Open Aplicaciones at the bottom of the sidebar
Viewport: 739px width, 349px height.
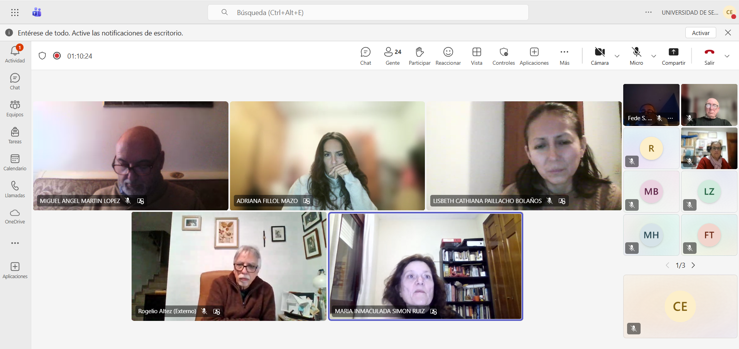point(15,270)
